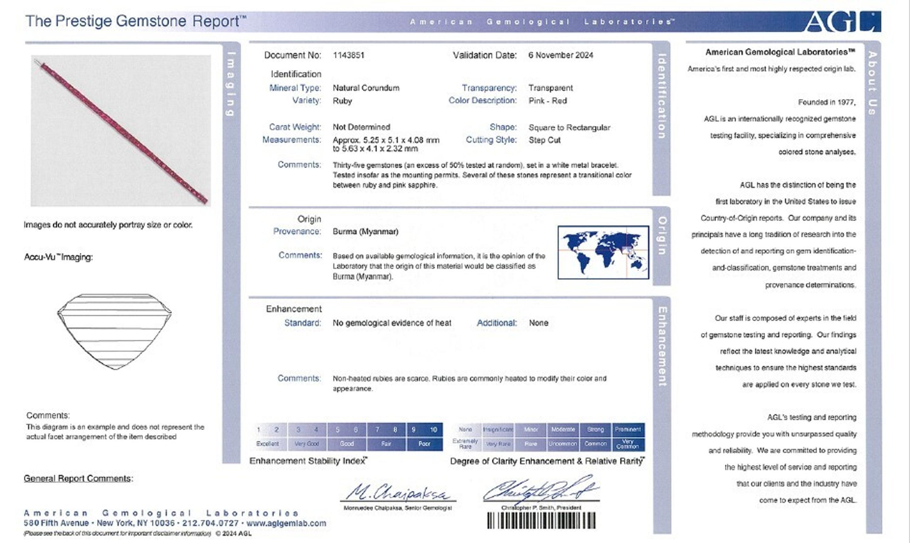
Task: Click "No gemological evidence of heat"
Action: (392, 323)
